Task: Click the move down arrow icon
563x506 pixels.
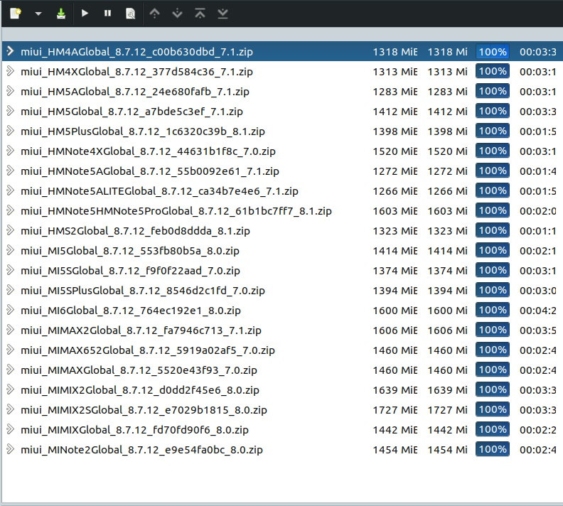Action: tap(177, 13)
